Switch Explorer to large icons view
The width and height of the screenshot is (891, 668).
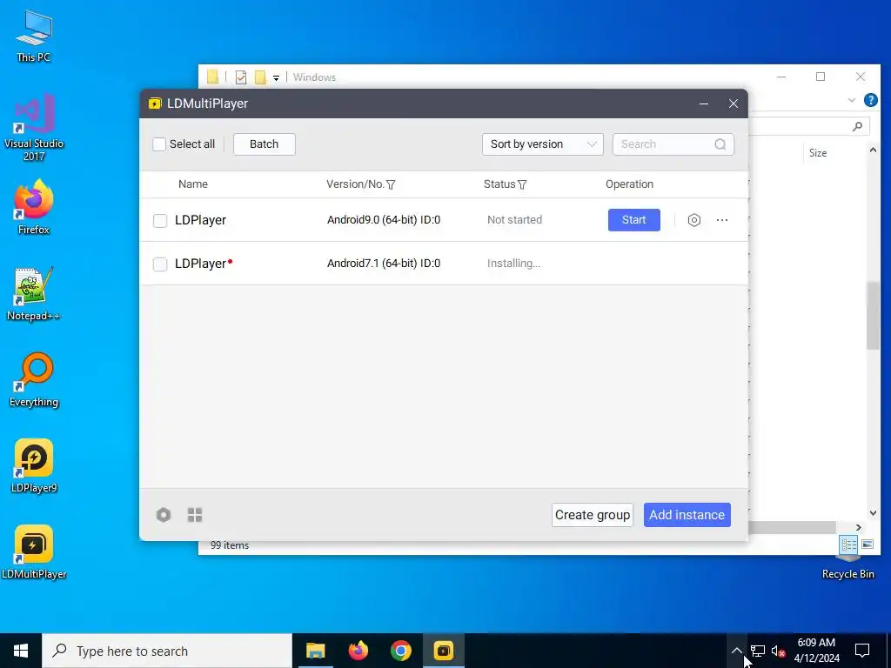(x=868, y=544)
